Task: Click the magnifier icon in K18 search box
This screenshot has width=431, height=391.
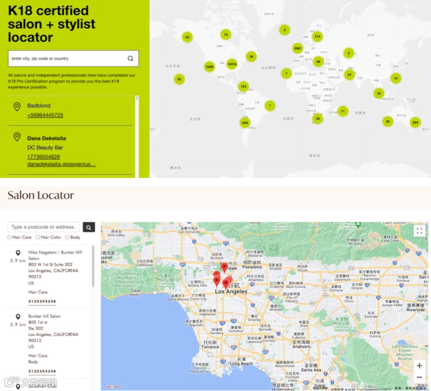Action: (x=131, y=58)
